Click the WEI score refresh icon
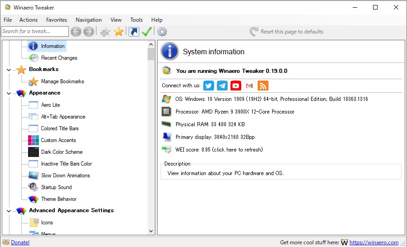Image resolution: width=407 pixels, height=247 pixels. (167, 149)
